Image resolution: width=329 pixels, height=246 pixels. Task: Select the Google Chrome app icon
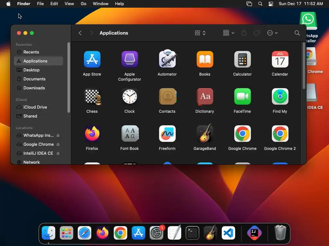tap(242, 134)
